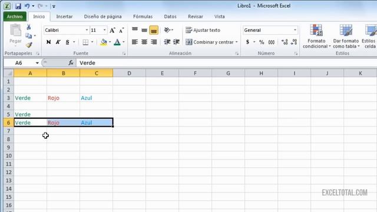Click the Undo arrow icon
This screenshot has height=212, width=377.
[x=27, y=6]
